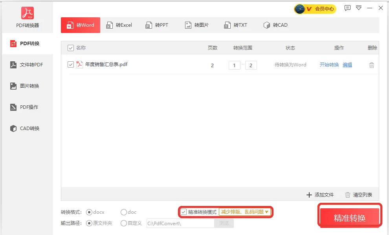
Task: Open 图片转换 in the sidebar
Action: [27, 86]
